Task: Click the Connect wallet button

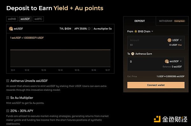Action: point(156,85)
